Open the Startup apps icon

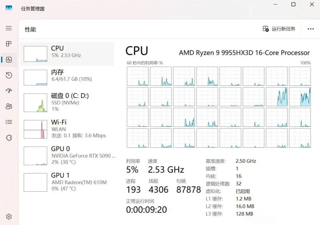9,90
